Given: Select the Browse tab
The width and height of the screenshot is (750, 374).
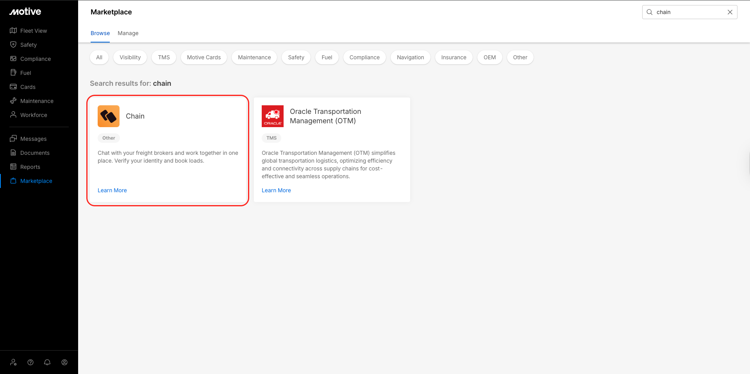Looking at the screenshot, I should [x=100, y=33].
